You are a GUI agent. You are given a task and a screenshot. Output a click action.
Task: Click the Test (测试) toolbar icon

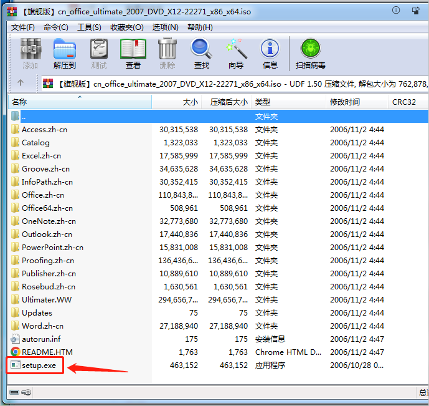coord(99,49)
